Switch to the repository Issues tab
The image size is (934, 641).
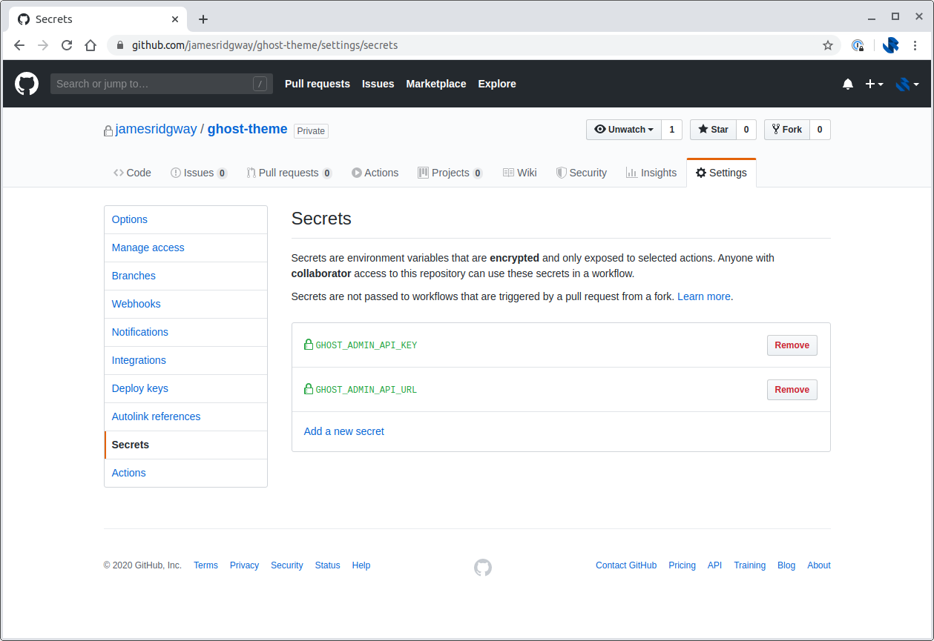pyautogui.click(x=199, y=173)
